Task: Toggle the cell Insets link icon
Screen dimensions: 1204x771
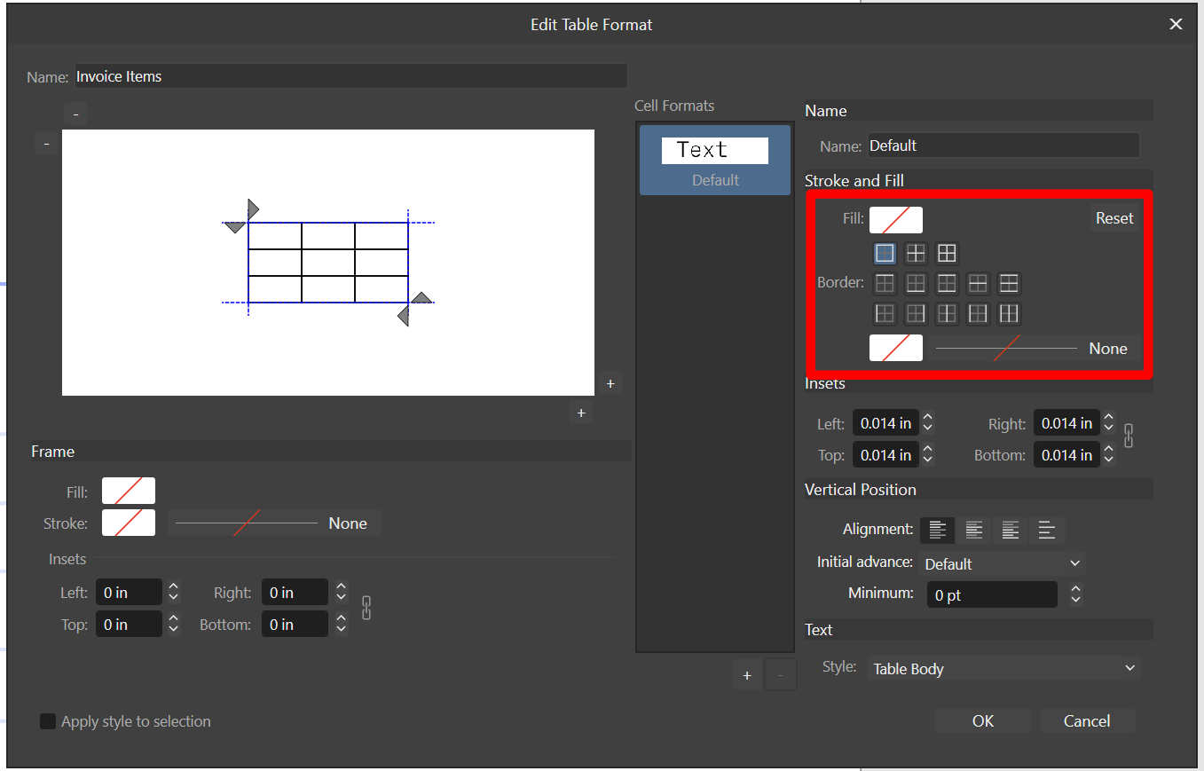Action: tap(1129, 436)
